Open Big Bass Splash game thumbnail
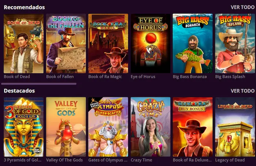Image resolution: width=256 pixels, height=166 pixels. click(235, 44)
